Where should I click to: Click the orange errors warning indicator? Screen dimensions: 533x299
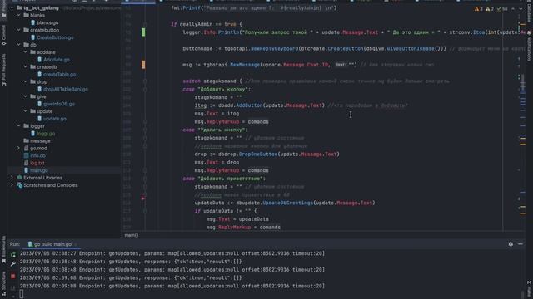pos(479,9)
